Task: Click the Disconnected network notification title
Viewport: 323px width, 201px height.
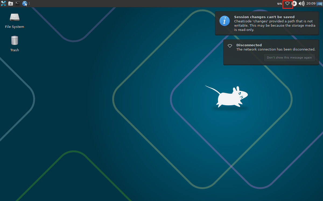Action: tap(249, 45)
